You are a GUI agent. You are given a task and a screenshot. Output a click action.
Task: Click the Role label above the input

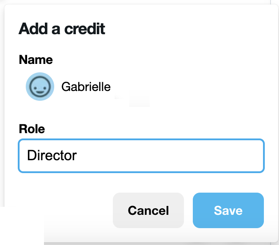tap(32, 129)
